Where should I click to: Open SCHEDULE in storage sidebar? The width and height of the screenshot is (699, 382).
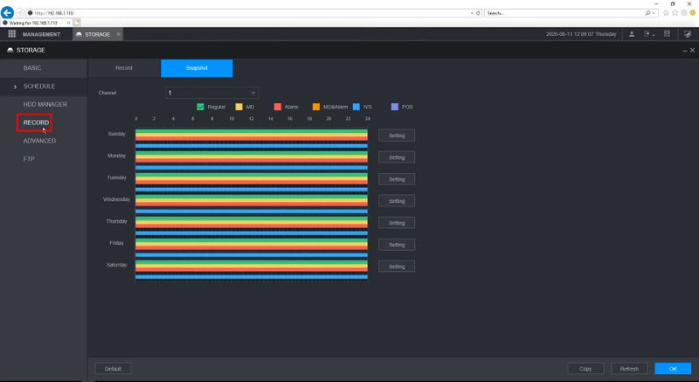(x=39, y=86)
